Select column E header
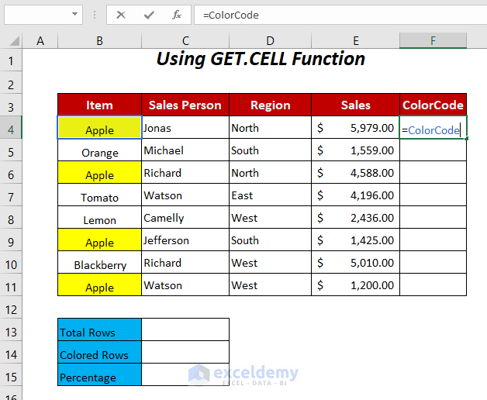Screen dimensions: 487x400 355,40
